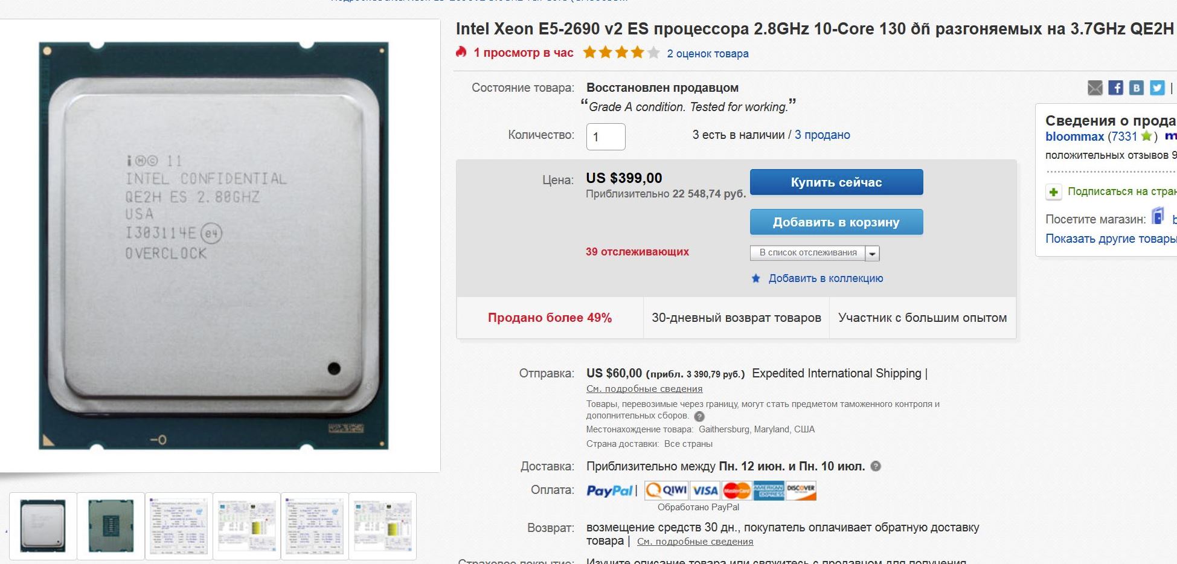Select the third benchmark screenshot thumbnail
This screenshot has height=564, width=1177.
point(315,526)
